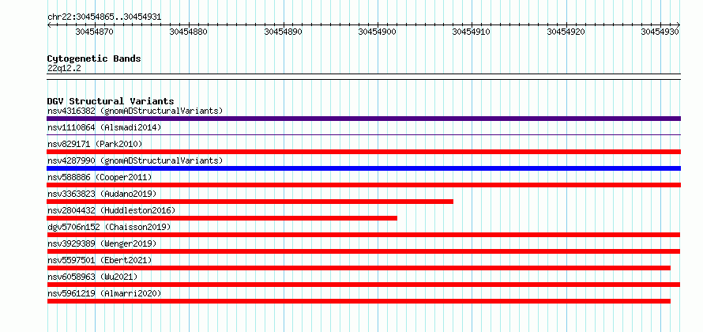This screenshot has height=332, width=703.
Task: Click the blue bar under nsv4287990
Action: click(363, 168)
